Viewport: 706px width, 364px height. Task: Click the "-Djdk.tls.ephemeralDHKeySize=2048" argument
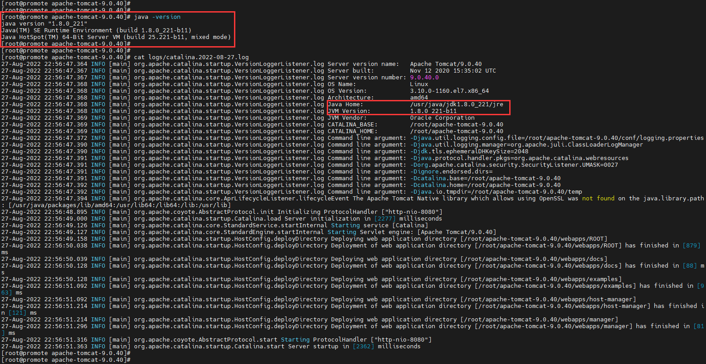click(469, 152)
